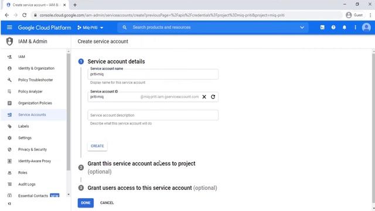The width and height of the screenshot is (375, 211).
Task: Click the Privacy & Security shield icon
Action: pyautogui.click(x=9, y=149)
